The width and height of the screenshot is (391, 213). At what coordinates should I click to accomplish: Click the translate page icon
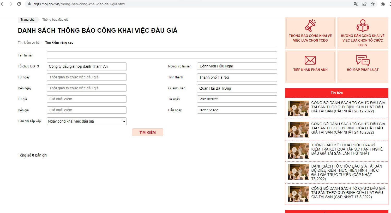pos(356,4)
